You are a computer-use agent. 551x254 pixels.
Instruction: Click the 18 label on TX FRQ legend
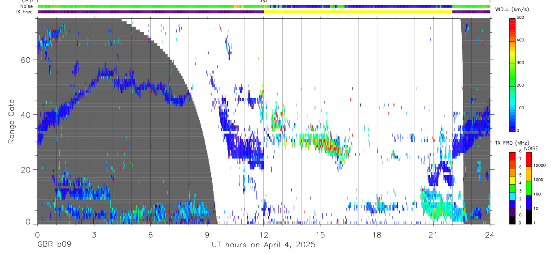coord(519,151)
